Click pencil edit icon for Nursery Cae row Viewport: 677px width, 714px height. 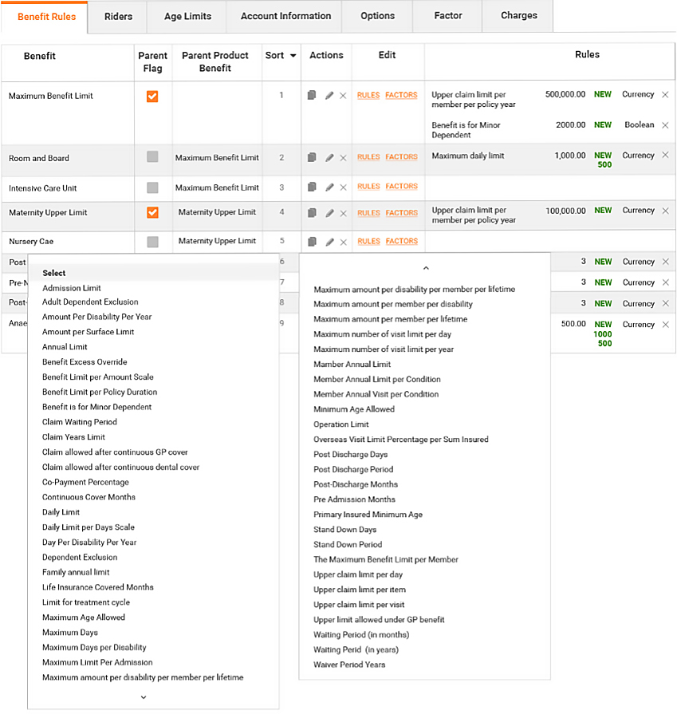pyautogui.click(x=329, y=241)
